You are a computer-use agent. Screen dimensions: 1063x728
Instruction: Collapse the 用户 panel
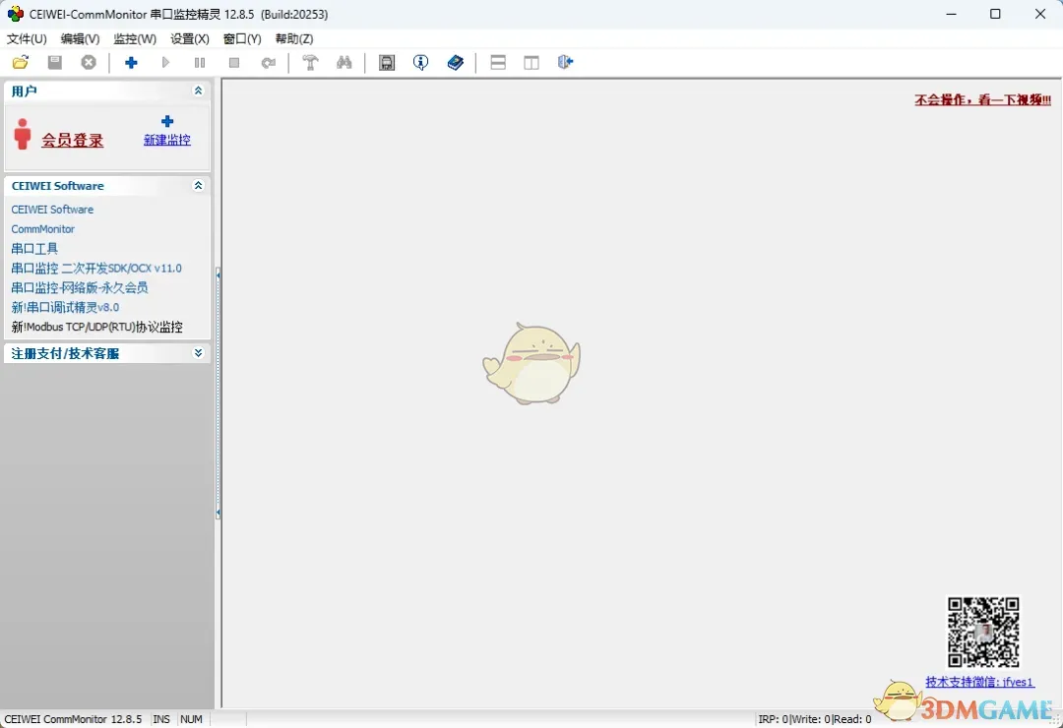(198, 91)
